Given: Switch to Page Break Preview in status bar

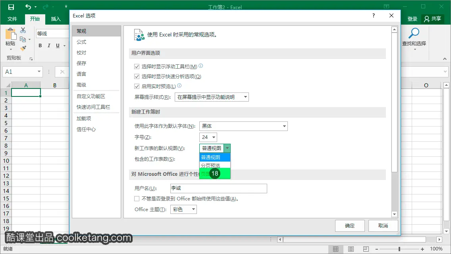Looking at the screenshot, I should (x=366, y=249).
